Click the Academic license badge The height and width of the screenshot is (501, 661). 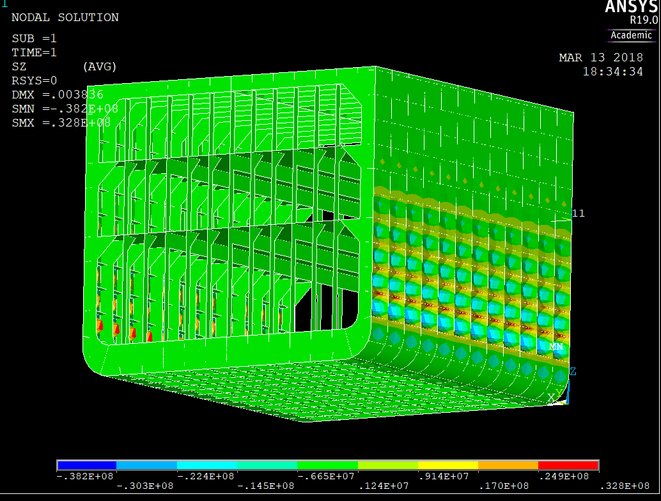(631, 35)
